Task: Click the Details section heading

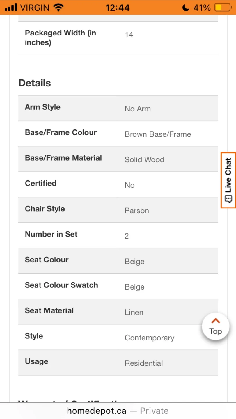Action: (x=35, y=83)
